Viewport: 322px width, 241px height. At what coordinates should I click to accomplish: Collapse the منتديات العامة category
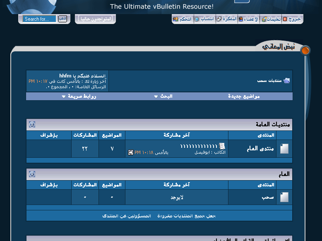click(32, 124)
